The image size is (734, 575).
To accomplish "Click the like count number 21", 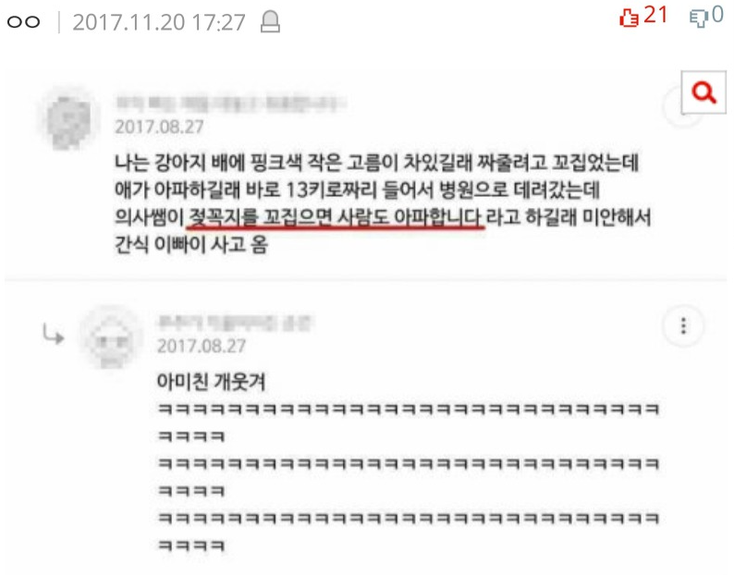I will coord(655,15).
